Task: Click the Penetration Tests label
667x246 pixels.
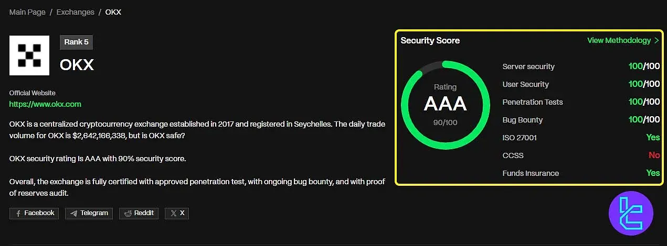Action: (x=532, y=102)
